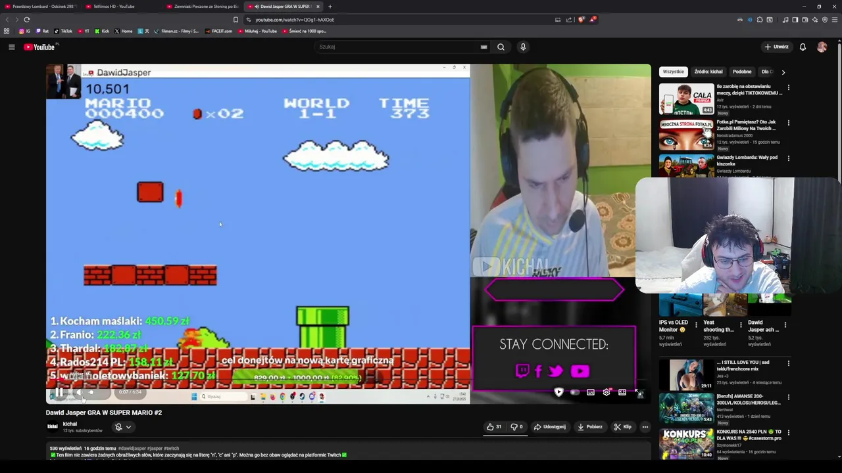842x473 pixels.
Task: Open video player settings gear
Action: pyautogui.click(x=607, y=392)
